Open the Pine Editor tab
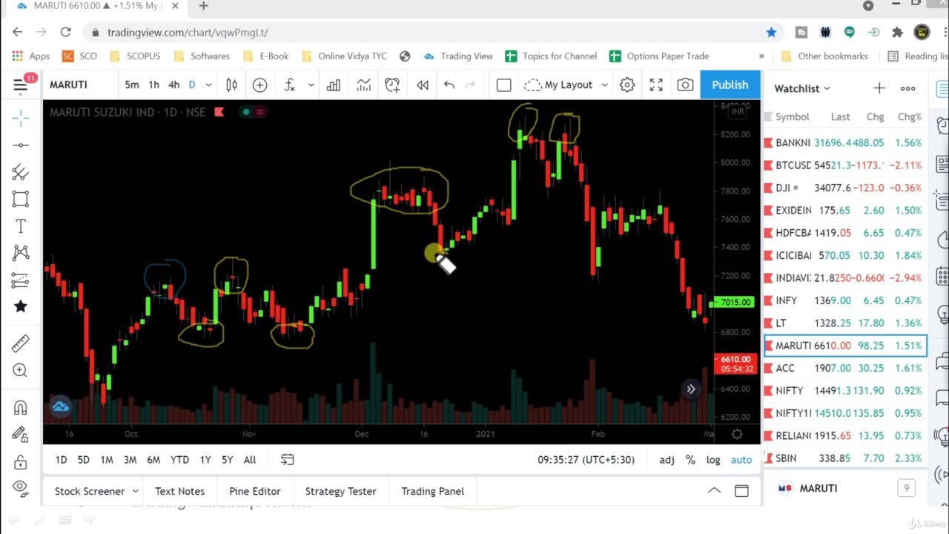Viewport: 949px width, 534px height. click(255, 491)
